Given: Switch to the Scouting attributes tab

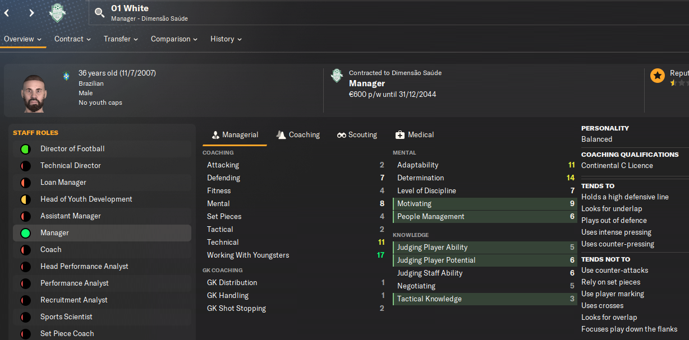Looking at the screenshot, I should coord(357,135).
